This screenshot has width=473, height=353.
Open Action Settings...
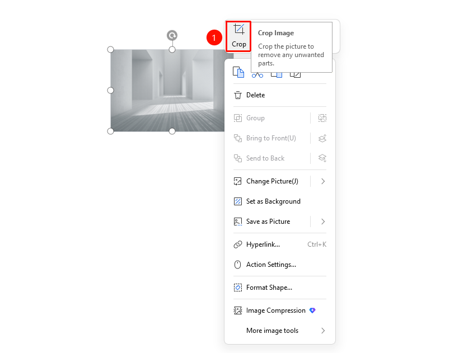(280, 265)
